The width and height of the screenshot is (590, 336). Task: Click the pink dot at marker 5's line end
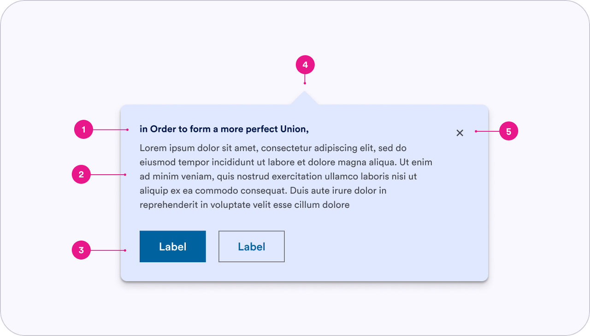tap(476, 131)
